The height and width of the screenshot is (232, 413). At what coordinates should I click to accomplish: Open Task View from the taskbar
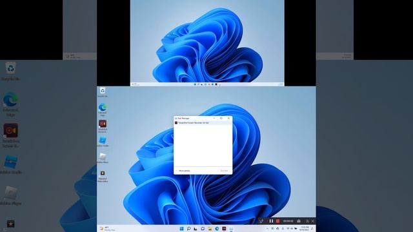(x=196, y=229)
